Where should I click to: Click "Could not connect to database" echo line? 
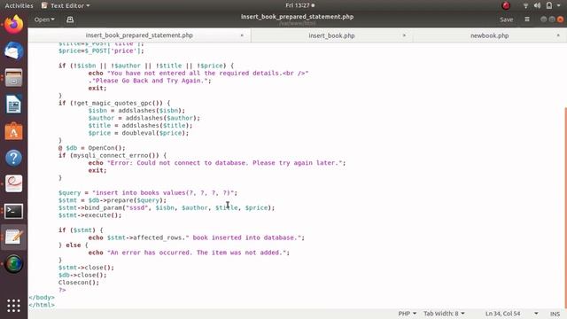tap(217, 163)
